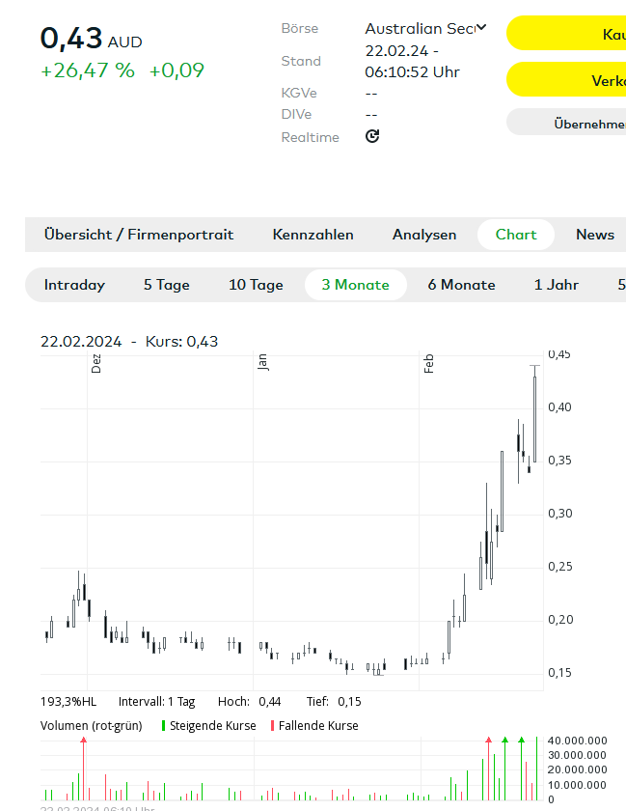
Task: Click the Intervall: 1 Tag label
Action: pyautogui.click(x=156, y=702)
